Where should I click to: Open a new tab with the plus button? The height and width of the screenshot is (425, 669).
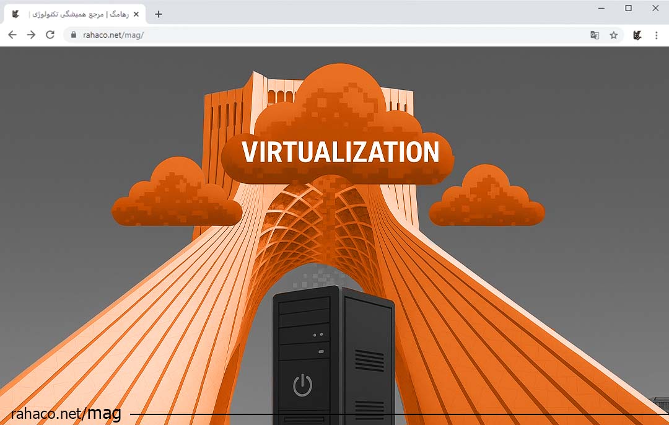[x=159, y=14]
